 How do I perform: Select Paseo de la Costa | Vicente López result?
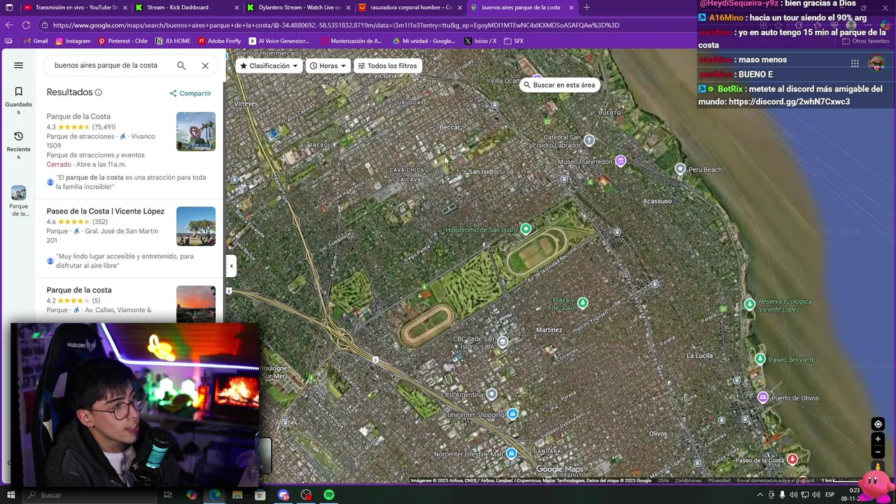click(105, 211)
